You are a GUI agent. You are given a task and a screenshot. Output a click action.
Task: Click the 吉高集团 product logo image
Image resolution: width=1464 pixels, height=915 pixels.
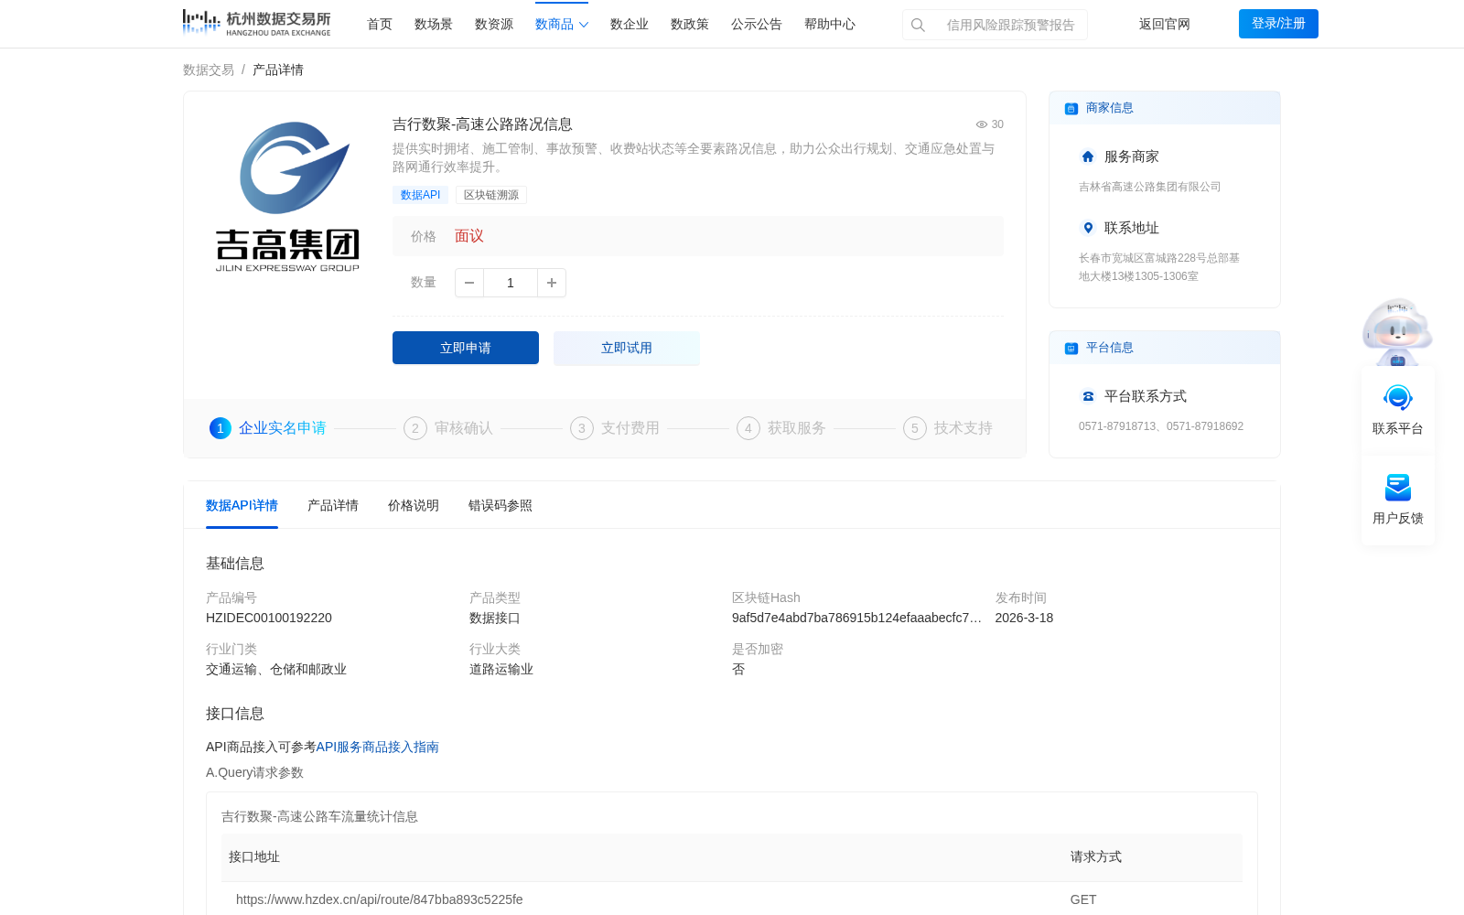pyautogui.click(x=288, y=197)
